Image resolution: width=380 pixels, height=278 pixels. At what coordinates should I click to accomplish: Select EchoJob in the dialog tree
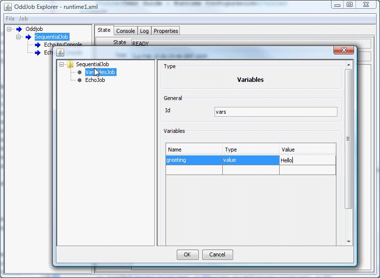pyautogui.click(x=95, y=80)
